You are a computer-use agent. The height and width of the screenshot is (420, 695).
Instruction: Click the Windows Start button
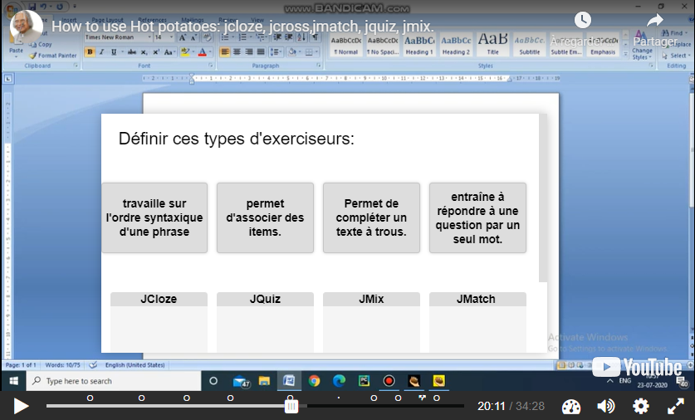13,381
